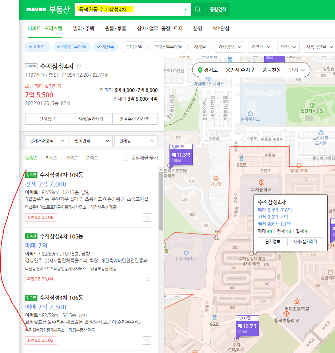Expand search box dropdown arrow
This screenshot has width=335, height=353.
[186, 9]
